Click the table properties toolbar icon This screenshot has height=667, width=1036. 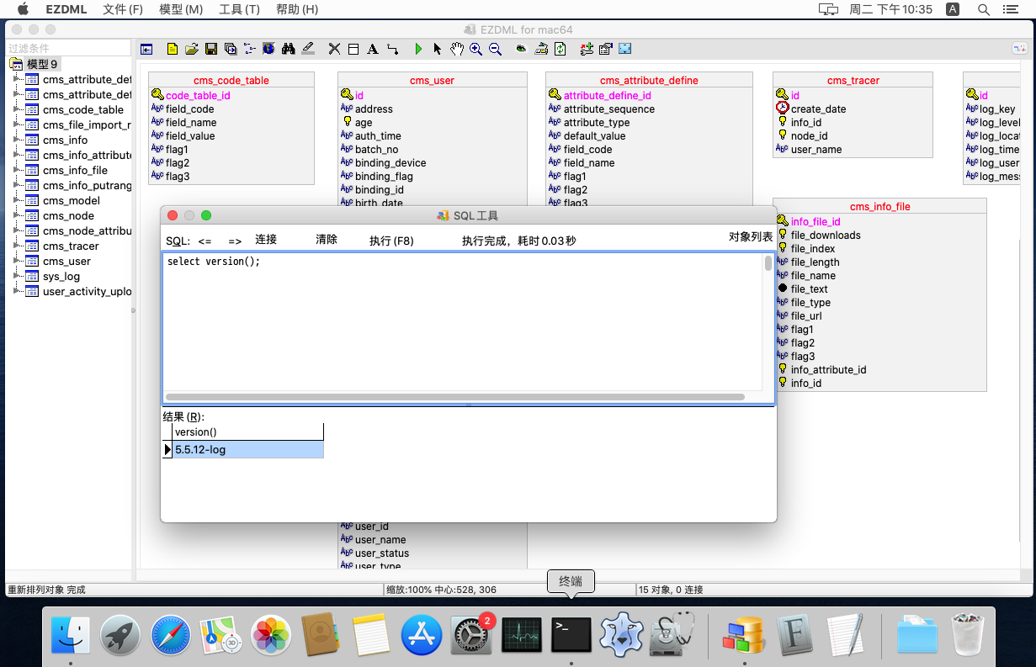[x=606, y=50]
